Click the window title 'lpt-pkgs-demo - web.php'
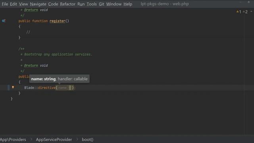The width and height of the screenshot is (254, 143). click(165, 4)
